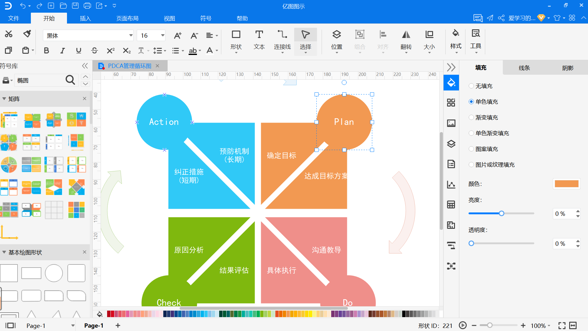Switch to the 阴影 panel tab
This screenshot has height=331, width=588.
tap(568, 68)
